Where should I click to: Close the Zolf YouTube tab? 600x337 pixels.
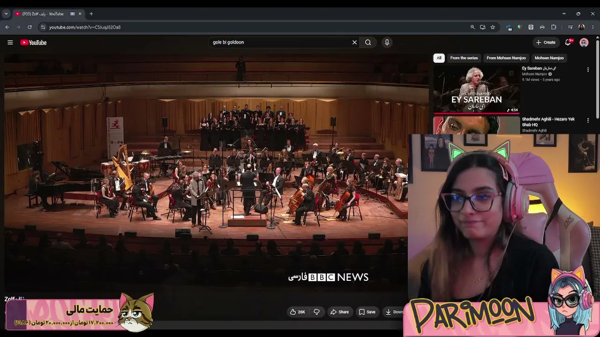click(x=80, y=14)
